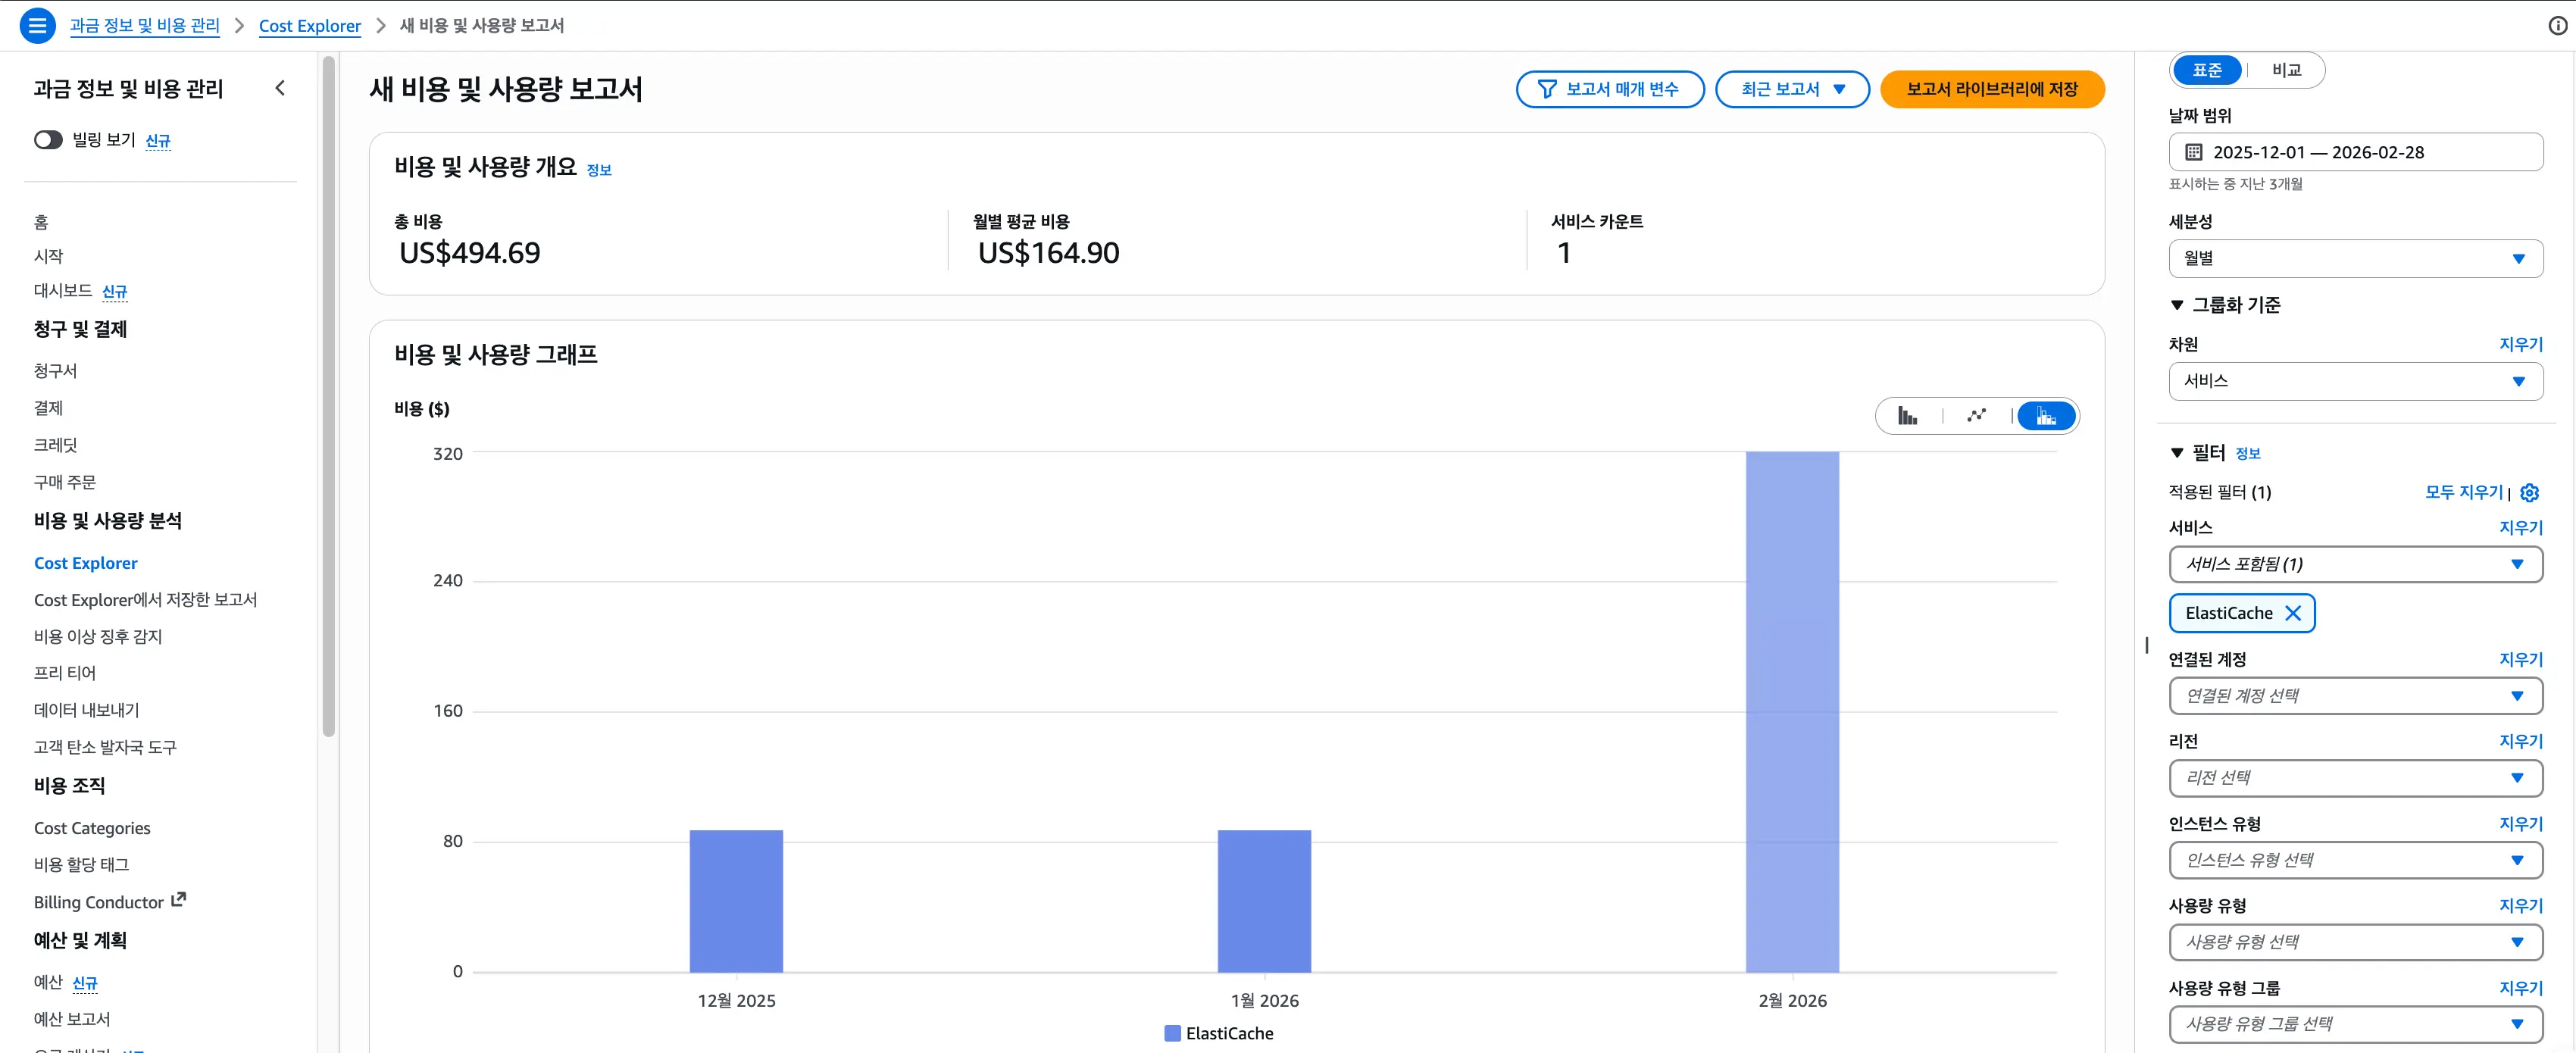Screen dimensions: 2576x1053
Task: Open the hamburger navigation menu icon
Action: click(37, 25)
